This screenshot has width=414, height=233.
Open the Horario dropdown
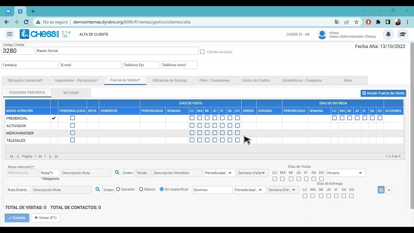click(x=346, y=173)
